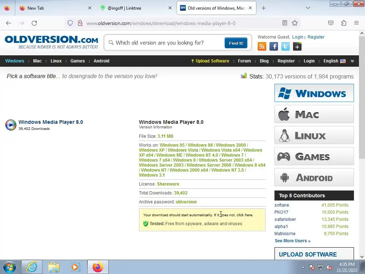The image size is (365, 274).
Task: Click the Login link beside Welcome Guest
Action: point(298,37)
